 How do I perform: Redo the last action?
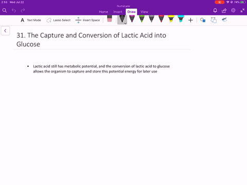[23, 10]
